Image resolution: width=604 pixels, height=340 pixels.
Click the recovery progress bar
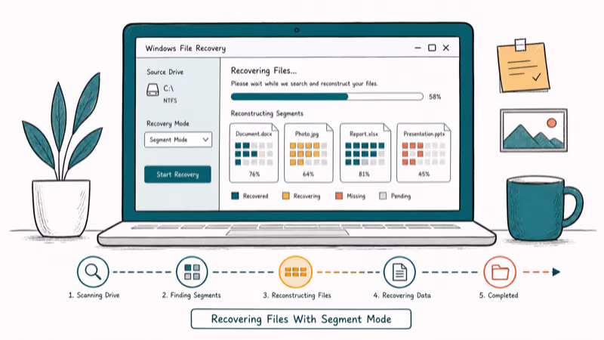(x=327, y=97)
